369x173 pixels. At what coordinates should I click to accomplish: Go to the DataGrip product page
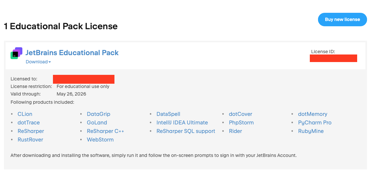[x=98, y=114]
